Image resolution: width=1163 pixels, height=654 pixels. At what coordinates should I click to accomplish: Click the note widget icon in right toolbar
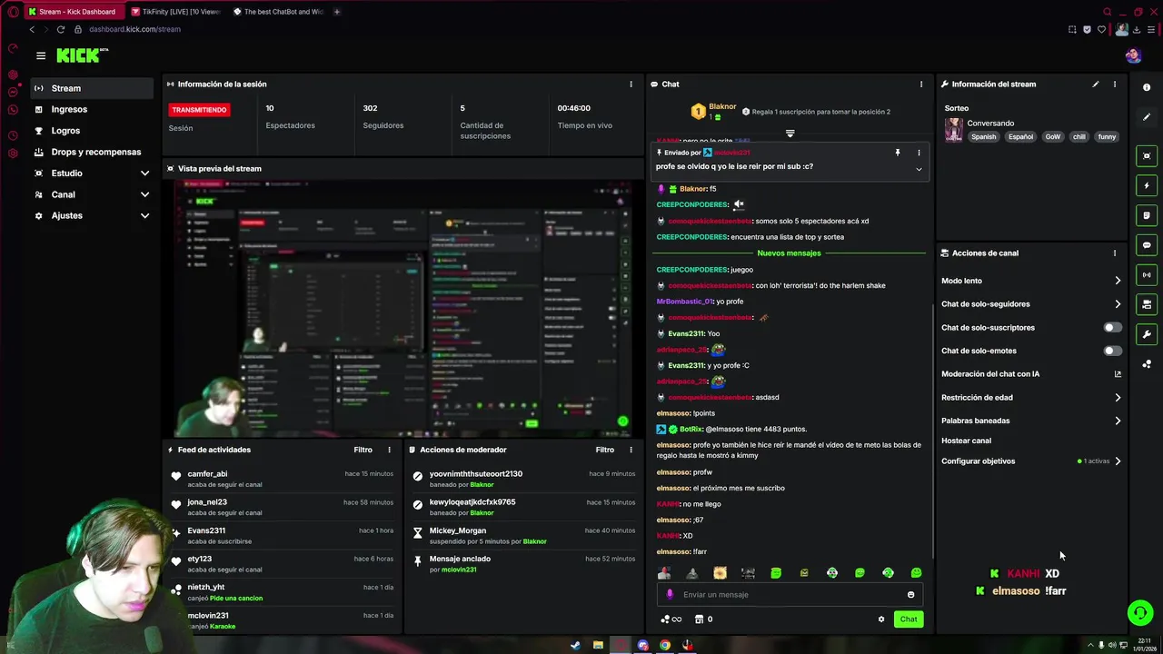1147,215
